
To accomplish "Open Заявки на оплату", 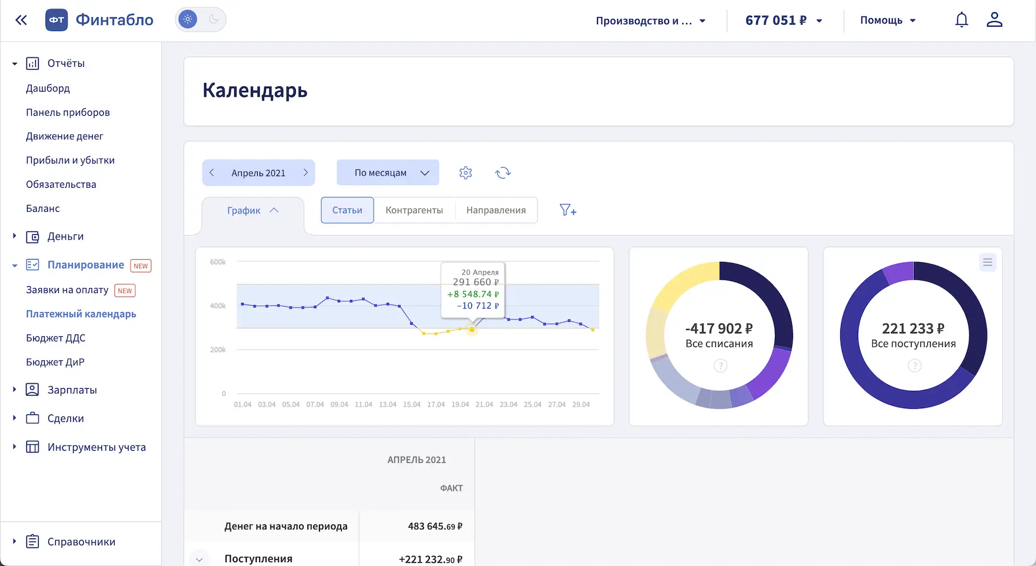I will [x=67, y=290].
